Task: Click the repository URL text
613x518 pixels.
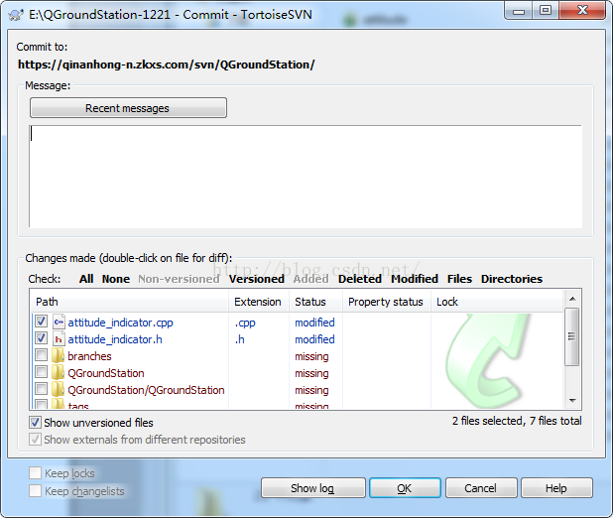Action: tap(167, 65)
